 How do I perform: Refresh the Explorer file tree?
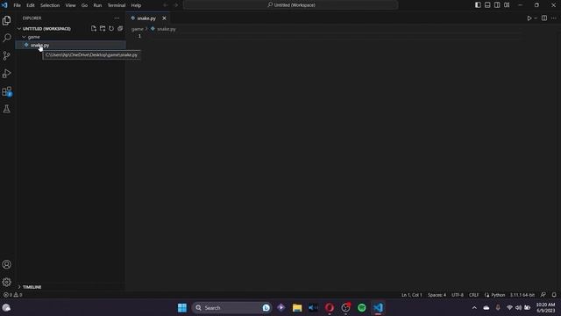point(111,28)
